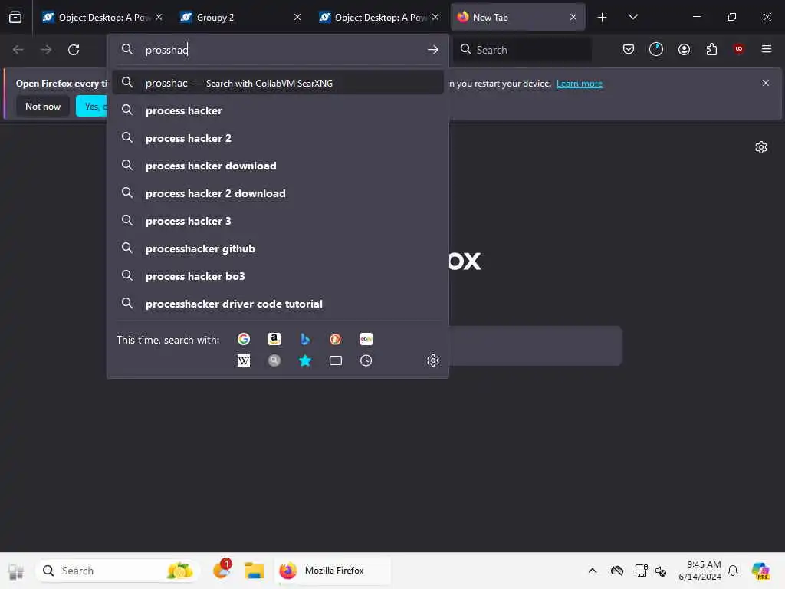The height and width of the screenshot is (589, 785).
Task: Click the Go arrow in address bar
Action: tap(433, 50)
